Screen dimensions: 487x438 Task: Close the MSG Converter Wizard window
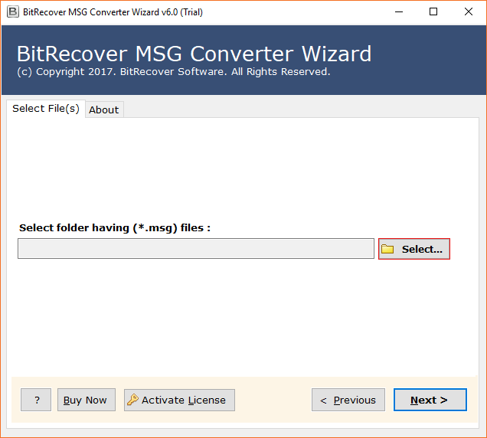[x=469, y=12]
